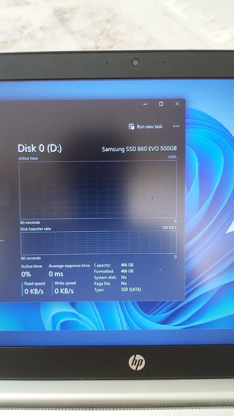Maximize the Task Manager window
The height and width of the screenshot is (416, 234).
coord(161,104)
